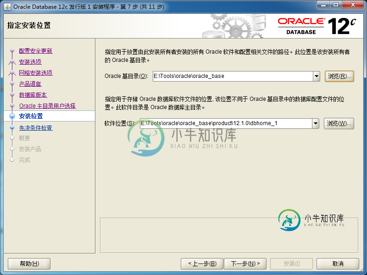Go to the 网格安装选项 step

(x=36, y=73)
